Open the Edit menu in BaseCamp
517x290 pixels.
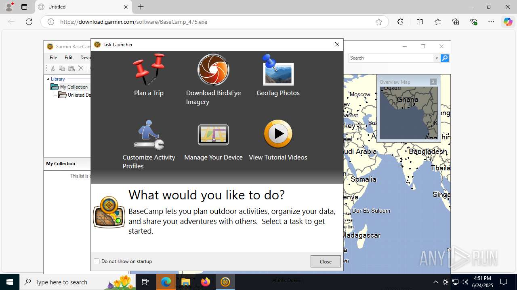[x=69, y=58]
